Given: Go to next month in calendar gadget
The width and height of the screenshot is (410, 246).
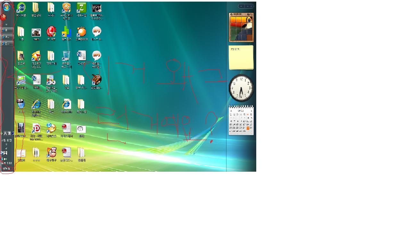Looking at the screenshot, I should click(251, 111).
